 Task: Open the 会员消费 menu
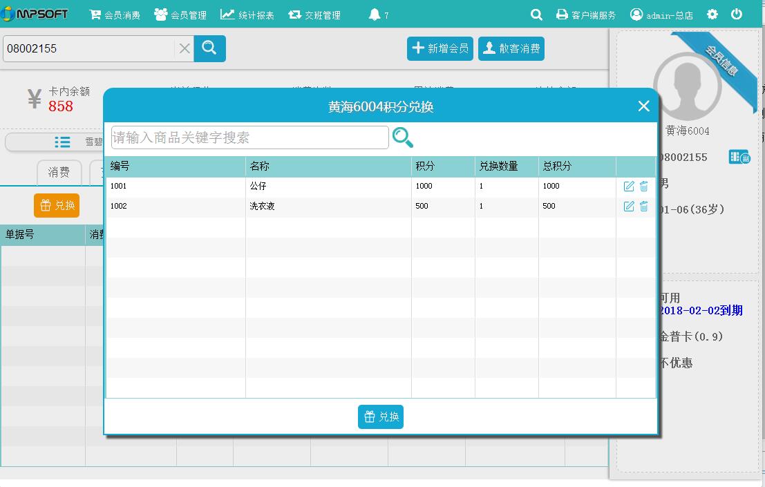(115, 15)
